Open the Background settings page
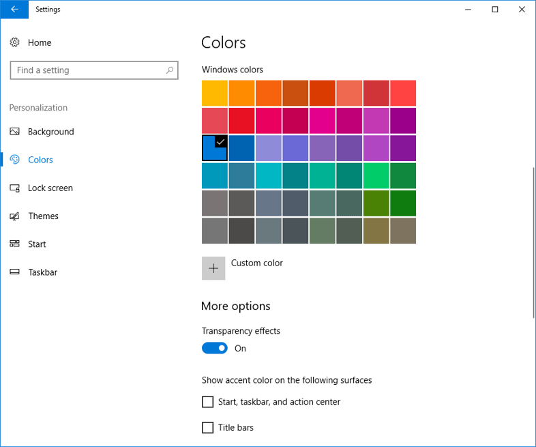The image size is (536, 447). pos(51,132)
